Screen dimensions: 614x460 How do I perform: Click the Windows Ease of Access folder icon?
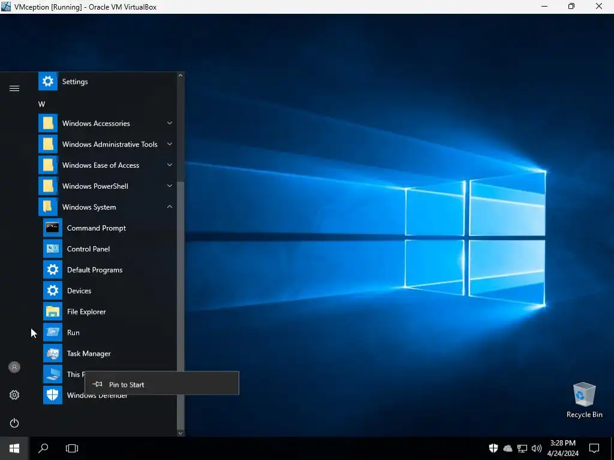48,165
